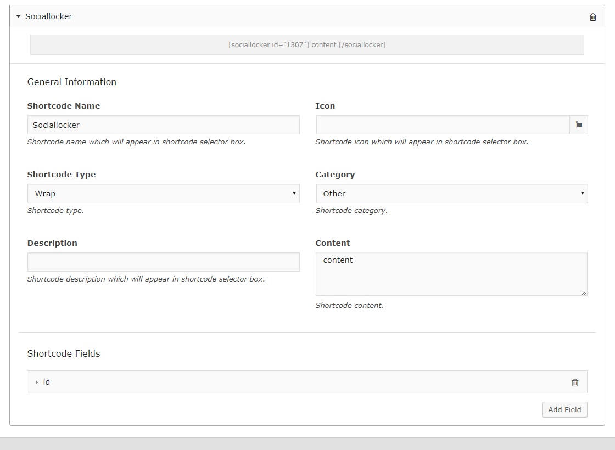
Task: Click the "Content" field label
Action: coord(333,243)
